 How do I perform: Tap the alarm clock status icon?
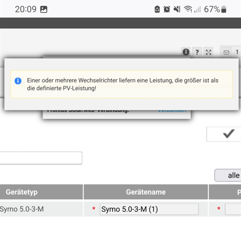point(167,9)
